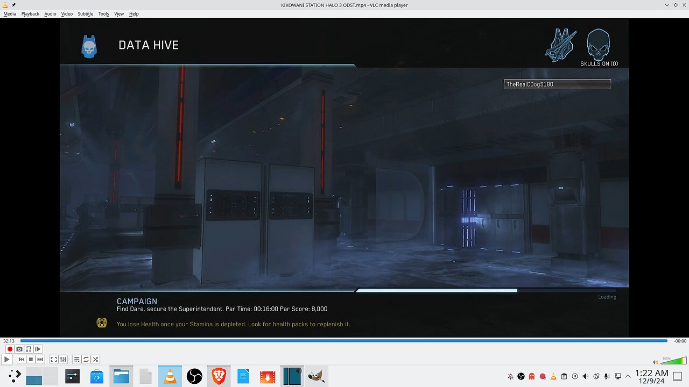Toggle pin on all desktops in title bar

tap(13, 5)
